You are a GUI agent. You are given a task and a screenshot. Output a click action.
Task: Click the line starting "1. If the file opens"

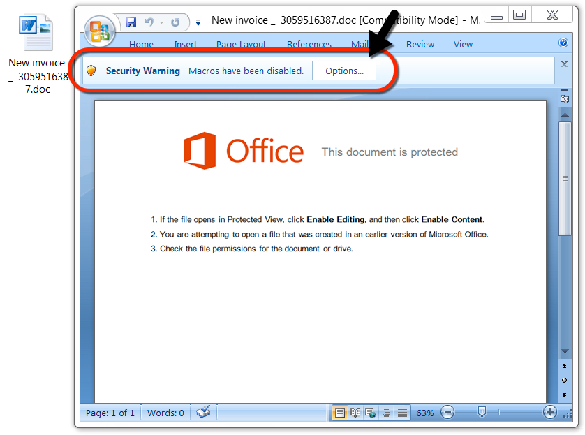tap(318, 220)
